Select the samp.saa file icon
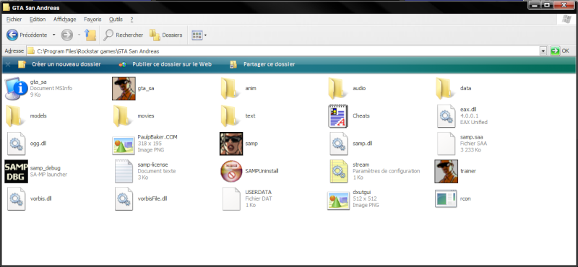 (x=446, y=144)
